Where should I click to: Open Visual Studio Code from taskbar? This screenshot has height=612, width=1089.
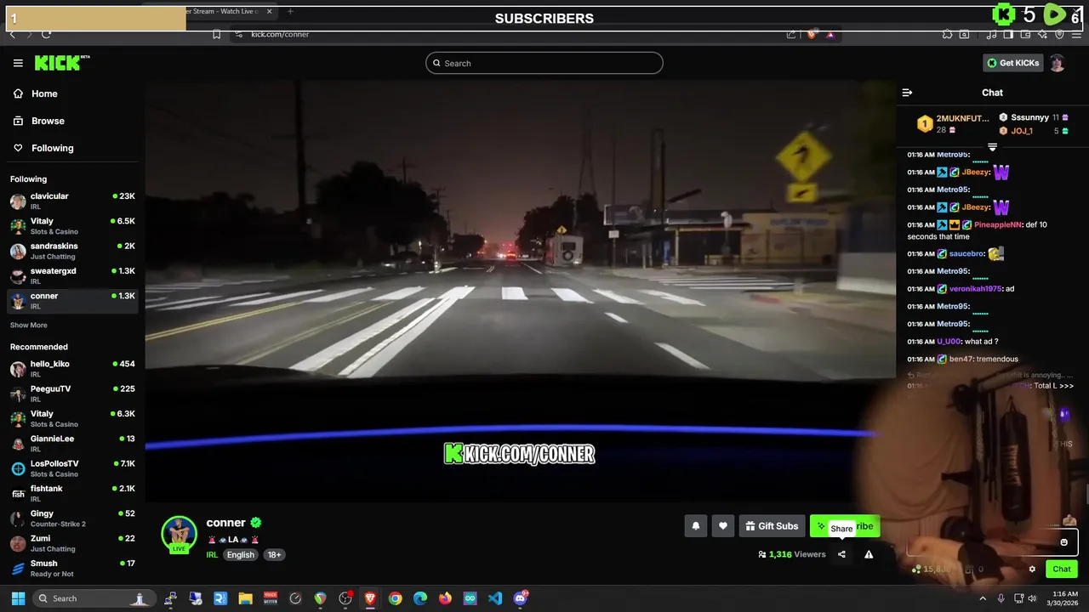pyautogui.click(x=495, y=598)
